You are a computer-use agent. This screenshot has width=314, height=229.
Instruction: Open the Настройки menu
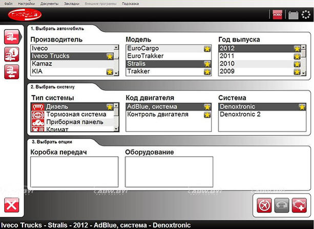(26, 4)
